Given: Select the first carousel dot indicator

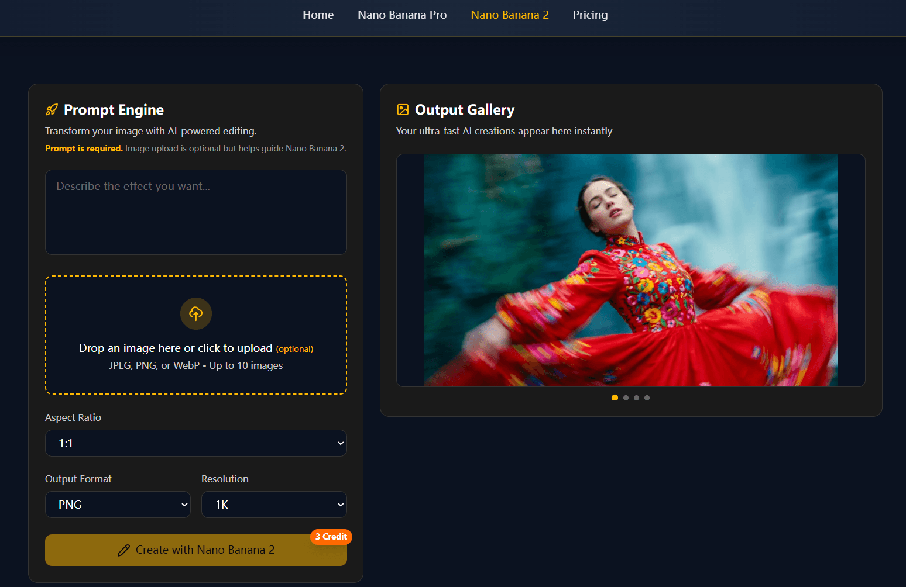Looking at the screenshot, I should click(615, 398).
